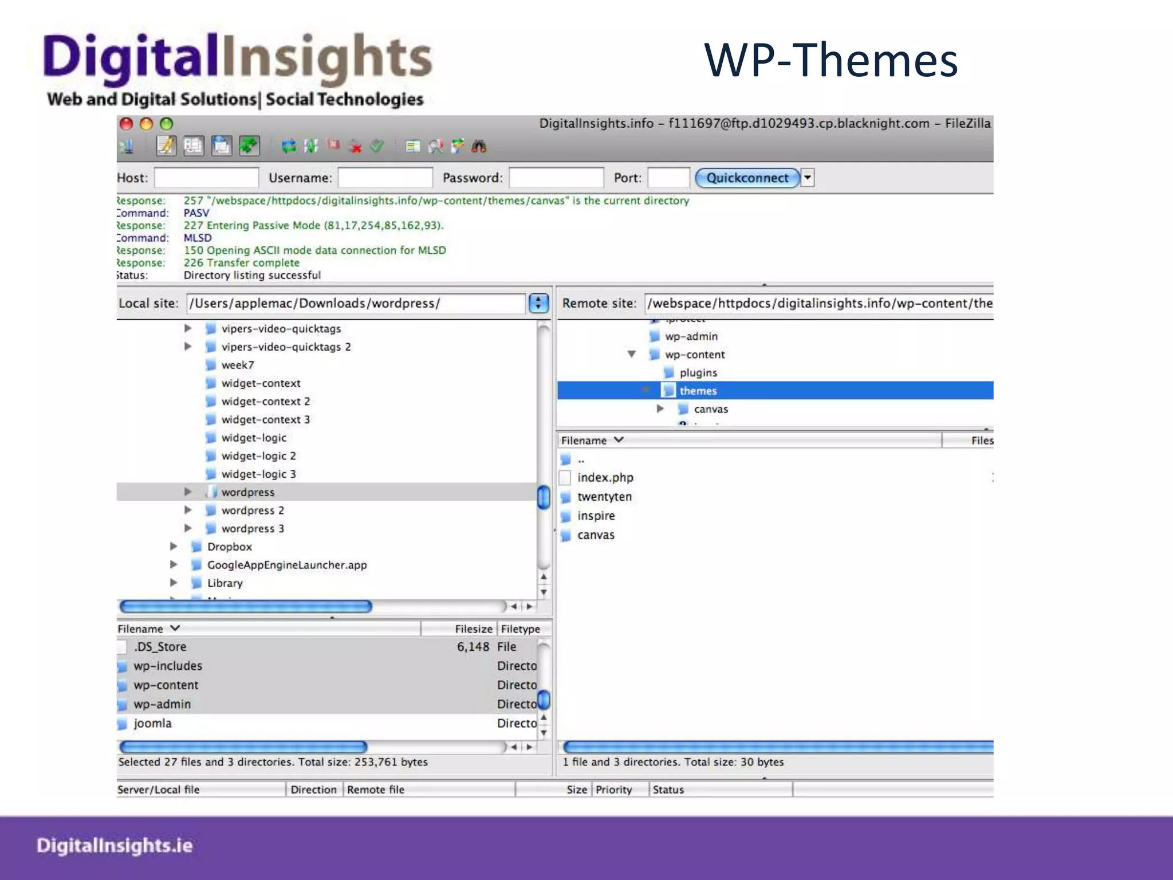Open the filename filters toolbar icon
Image resolution: width=1173 pixels, height=880 pixels.
(x=412, y=147)
